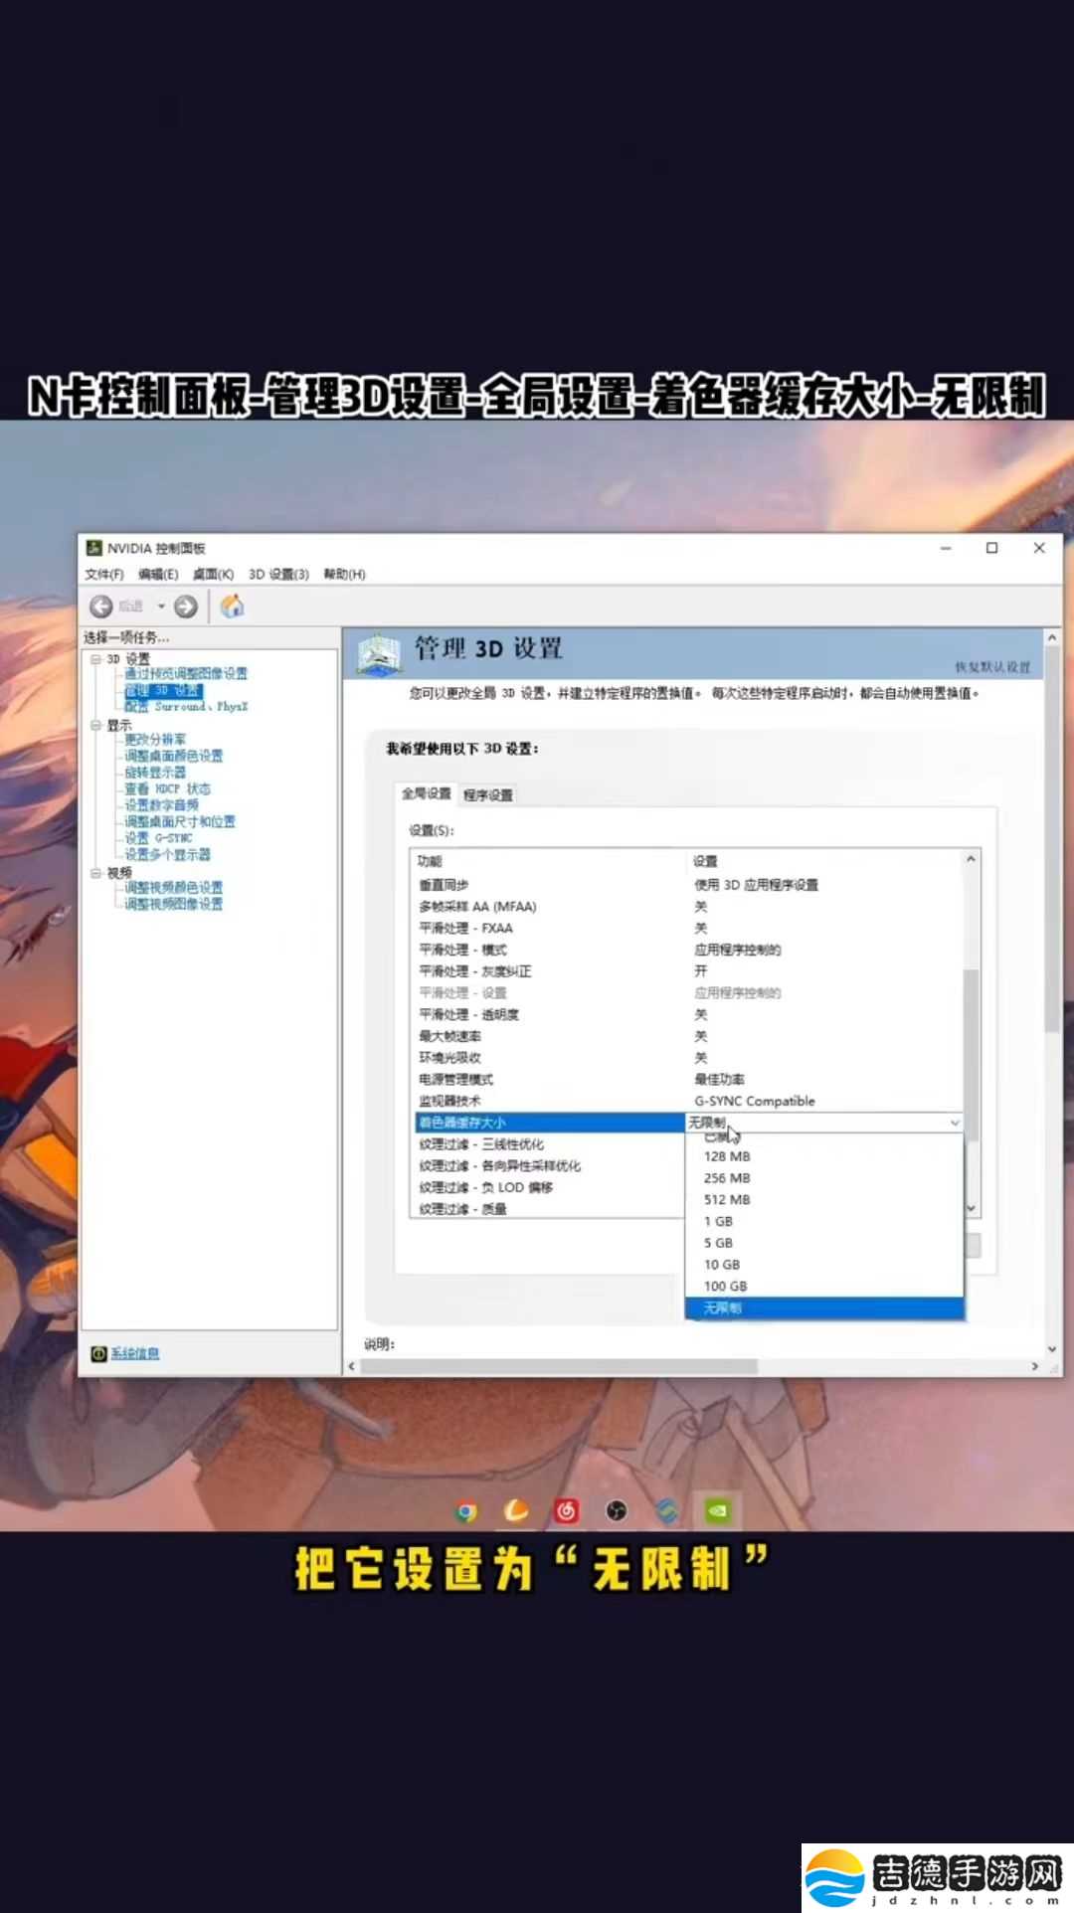Collapse the 显示 tree node
1074x1913 pixels.
pos(95,726)
